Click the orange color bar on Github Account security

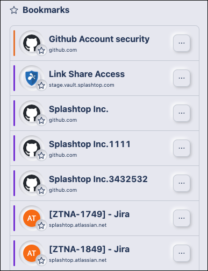(x=15, y=43)
